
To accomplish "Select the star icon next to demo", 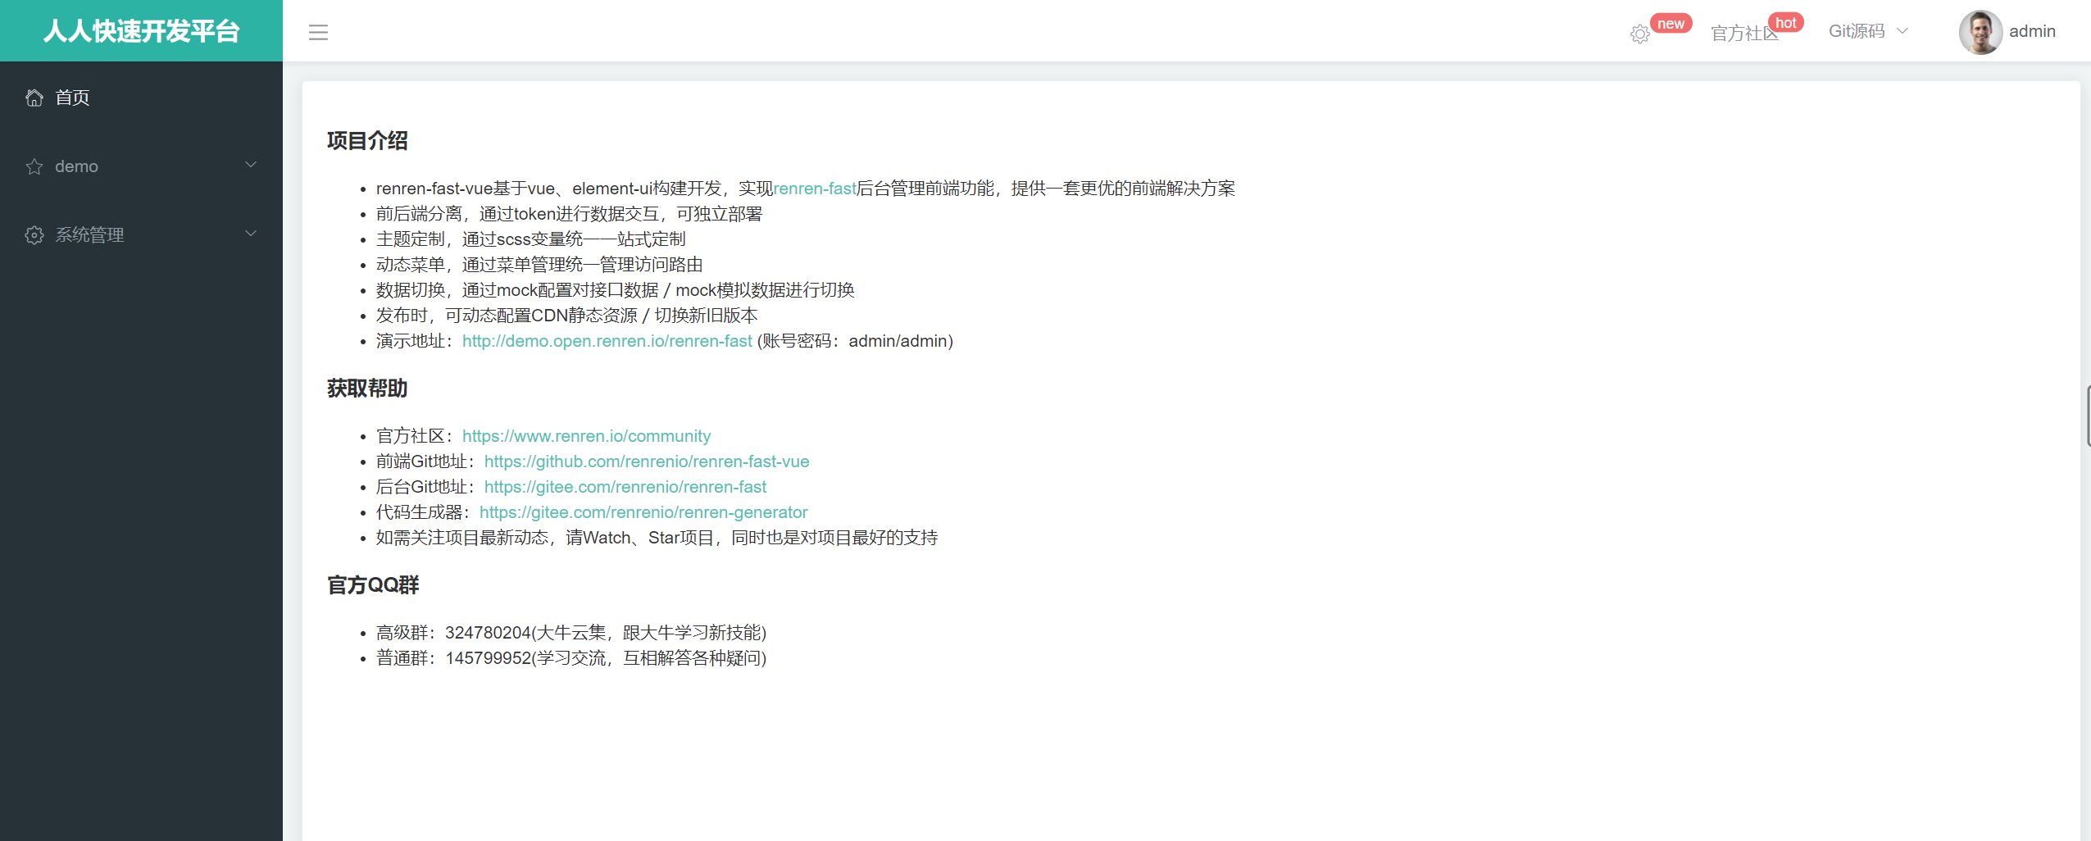I will click(x=34, y=166).
